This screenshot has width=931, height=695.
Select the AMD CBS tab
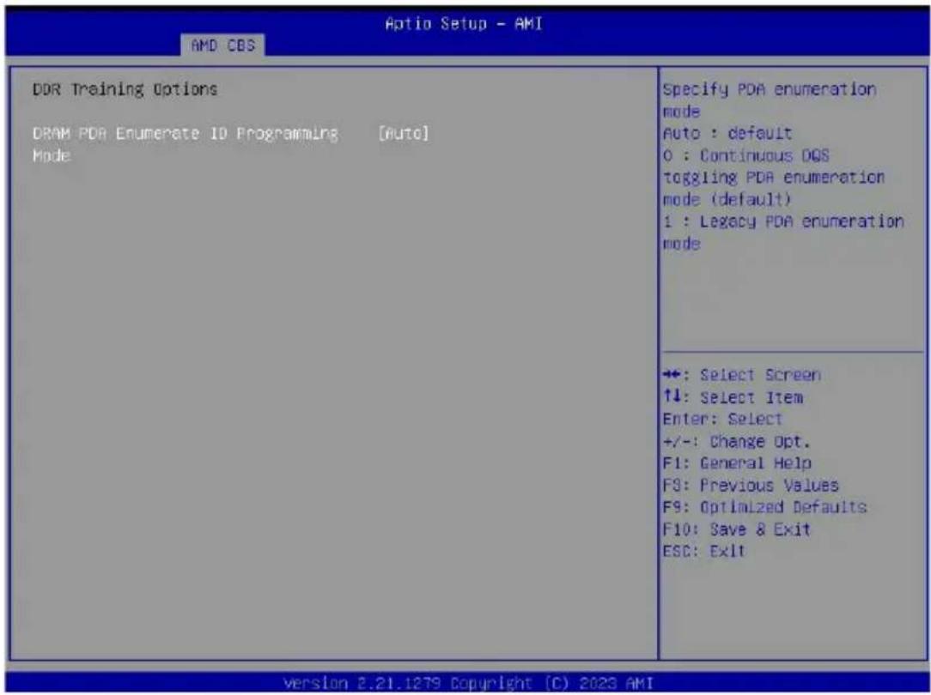pyautogui.click(x=222, y=45)
